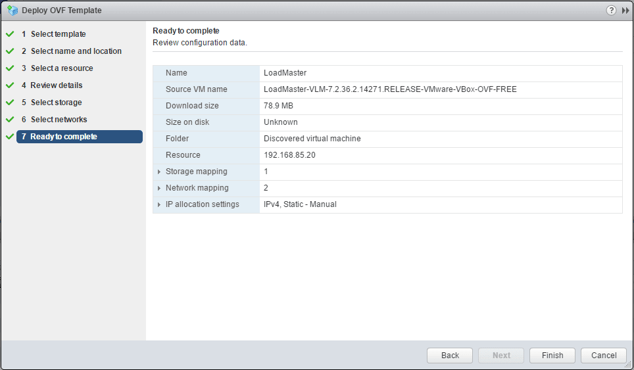Viewport: 634px width, 370px height.
Task: Click the Resource label cell
Action: click(x=207, y=155)
